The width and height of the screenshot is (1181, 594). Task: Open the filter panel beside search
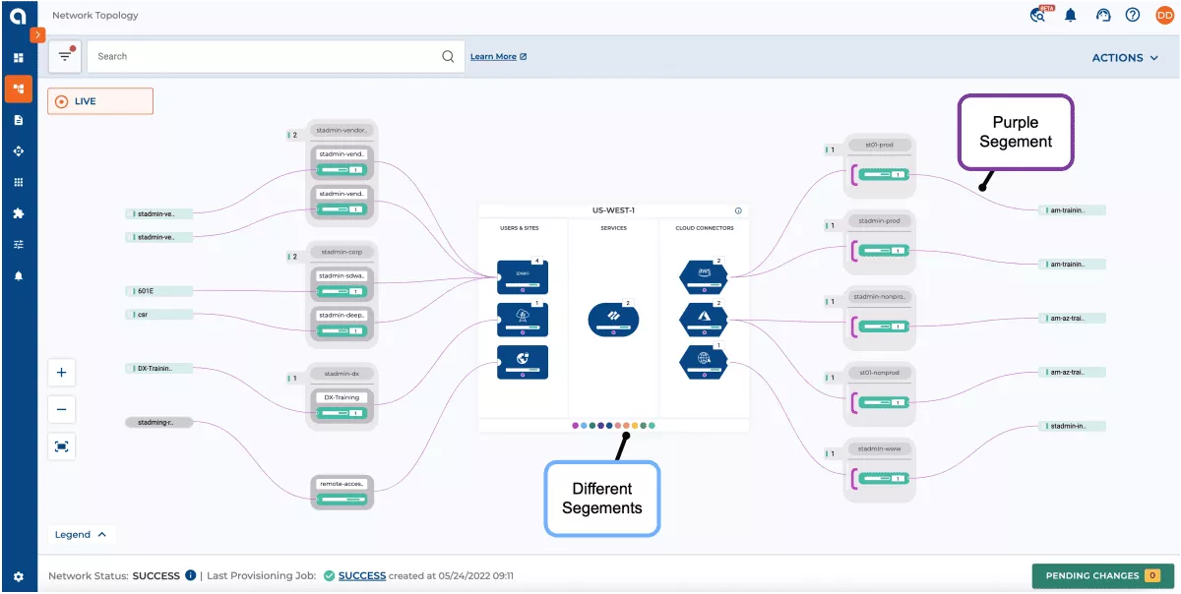point(65,56)
